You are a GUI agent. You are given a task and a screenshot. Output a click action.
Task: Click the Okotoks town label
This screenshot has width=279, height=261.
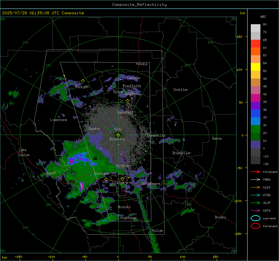click(x=124, y=207)
